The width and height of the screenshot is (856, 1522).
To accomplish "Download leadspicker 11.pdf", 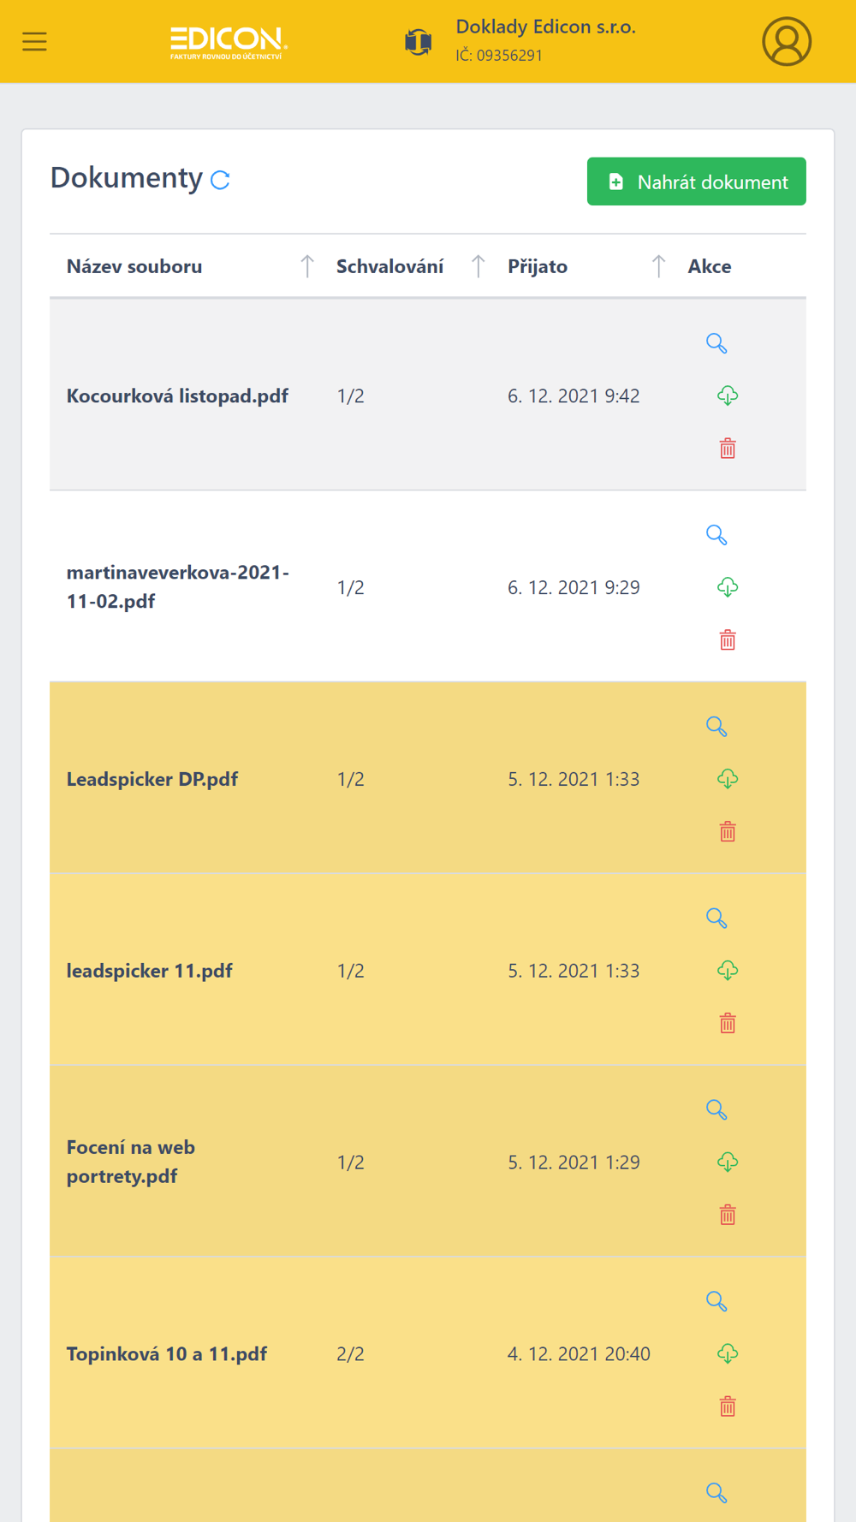I will tap(728, 970).
